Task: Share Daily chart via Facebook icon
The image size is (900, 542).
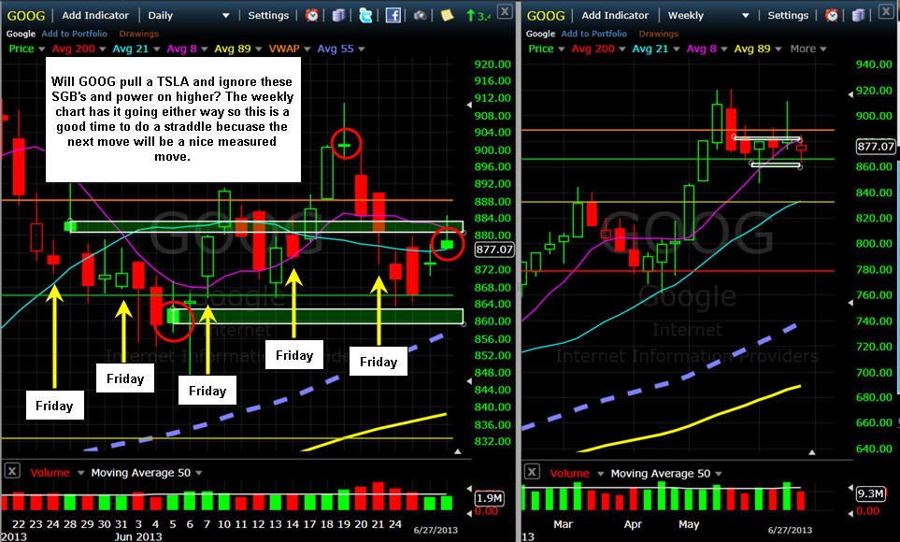Action: pos(393,16)
